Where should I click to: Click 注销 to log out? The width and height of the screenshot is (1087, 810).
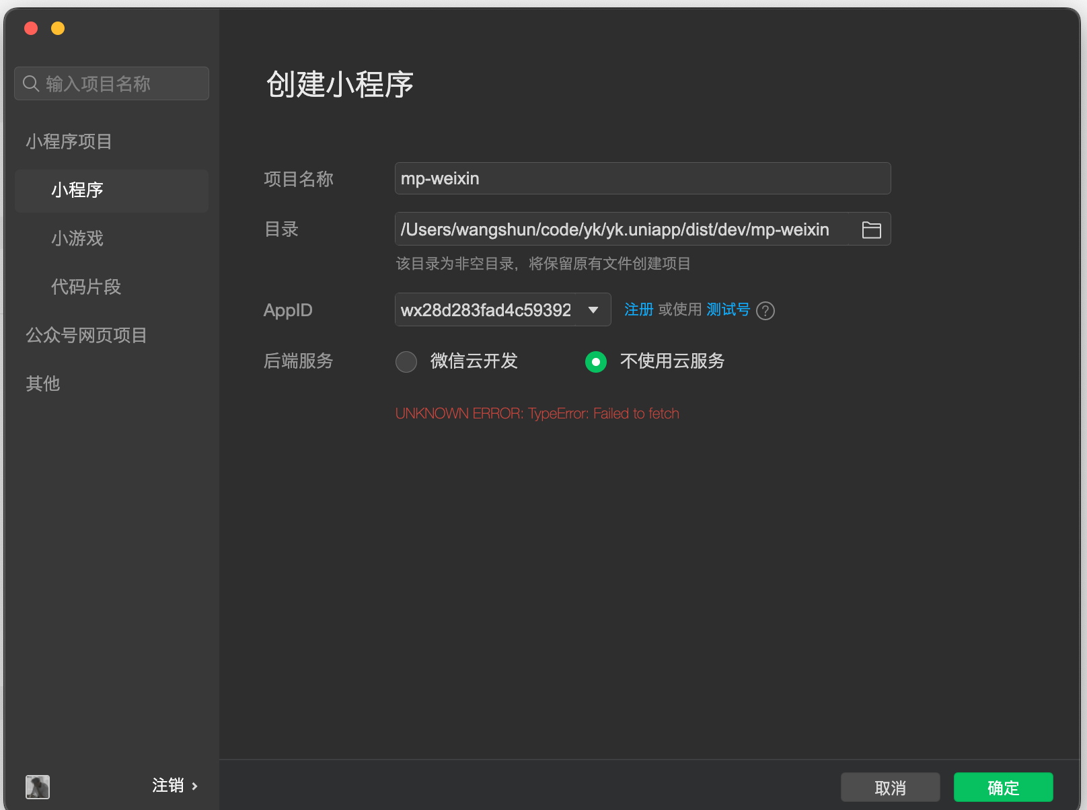(175, 786)
